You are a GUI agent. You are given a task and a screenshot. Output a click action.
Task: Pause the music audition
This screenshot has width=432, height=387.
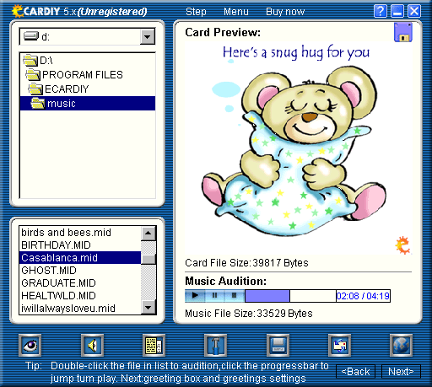pyautogui.click(x=214, y=296)
